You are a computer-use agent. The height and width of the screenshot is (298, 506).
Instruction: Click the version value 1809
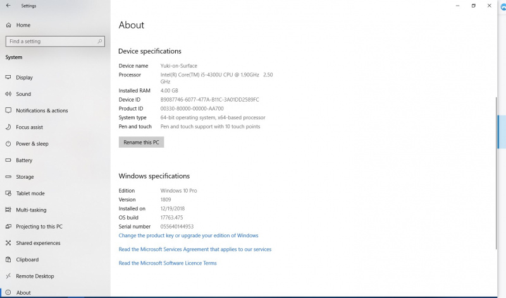tap(166, 200)
